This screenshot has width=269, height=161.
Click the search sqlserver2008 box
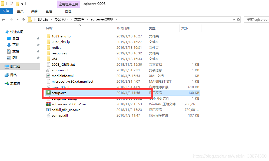[257, 19]
